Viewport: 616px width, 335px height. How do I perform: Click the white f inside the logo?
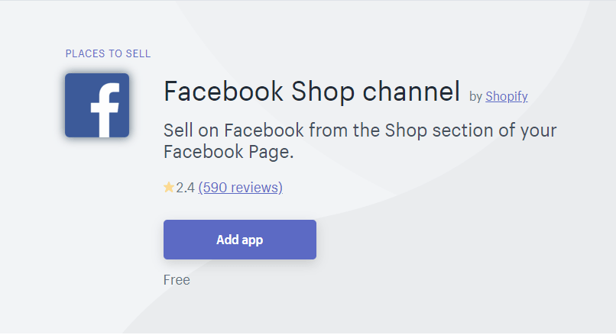coord(105,110)
